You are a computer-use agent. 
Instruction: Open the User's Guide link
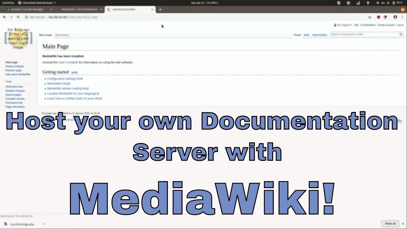coord(68,62)
